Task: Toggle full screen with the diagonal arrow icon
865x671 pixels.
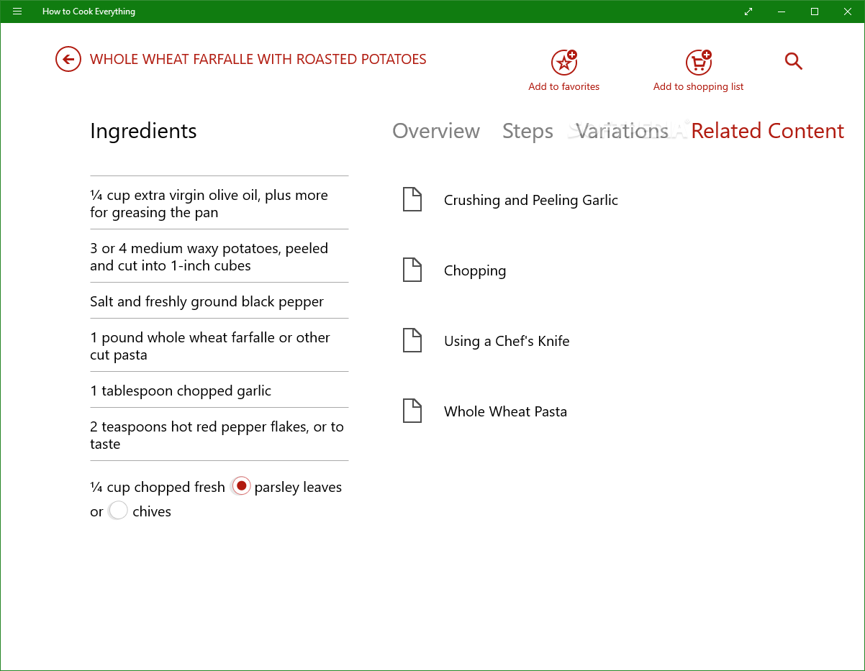Action: click(x=748, y=12)
